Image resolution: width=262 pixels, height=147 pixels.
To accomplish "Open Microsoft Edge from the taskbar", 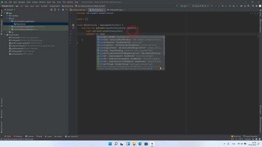I will click(x=140, y=144).
